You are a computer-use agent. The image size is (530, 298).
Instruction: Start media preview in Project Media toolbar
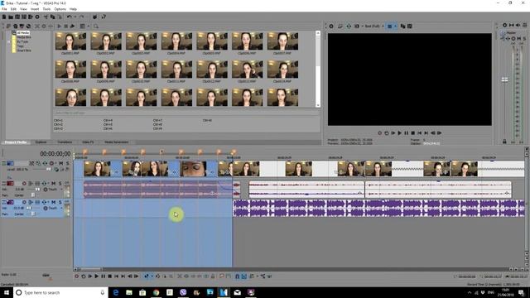[x=60, y=26]
